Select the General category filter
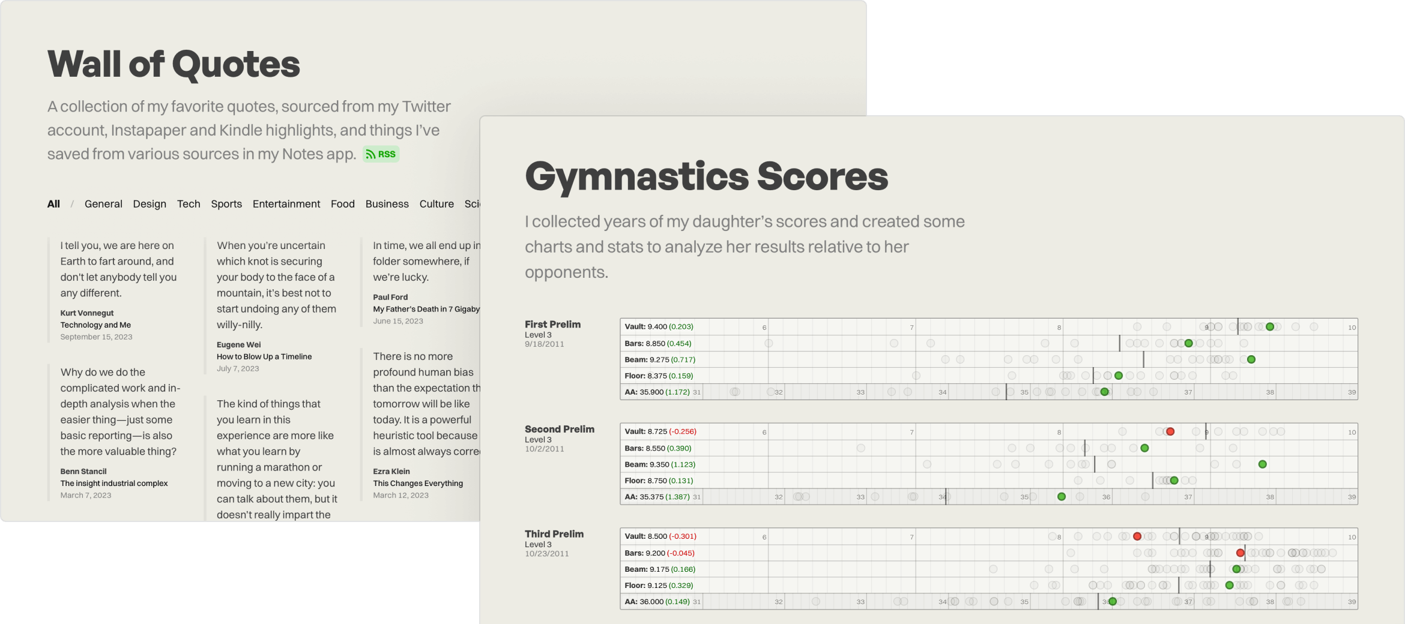This screenshot has height=624, width=1405. [103, 204]
